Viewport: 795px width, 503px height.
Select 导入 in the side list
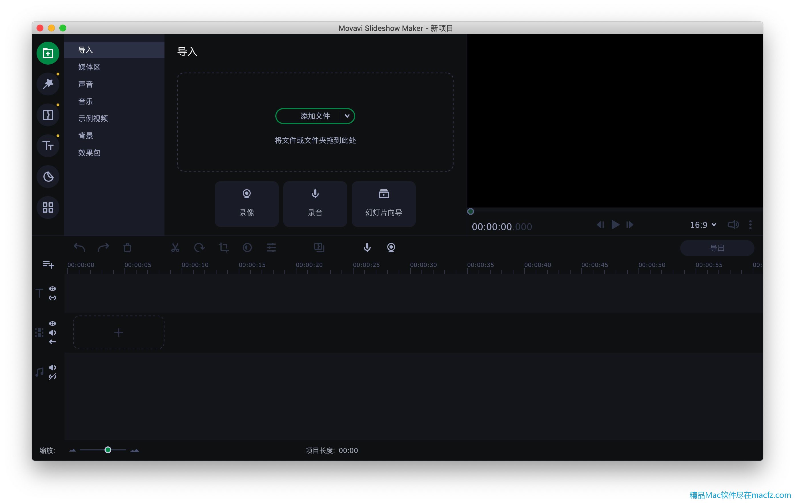pos(114,50)
